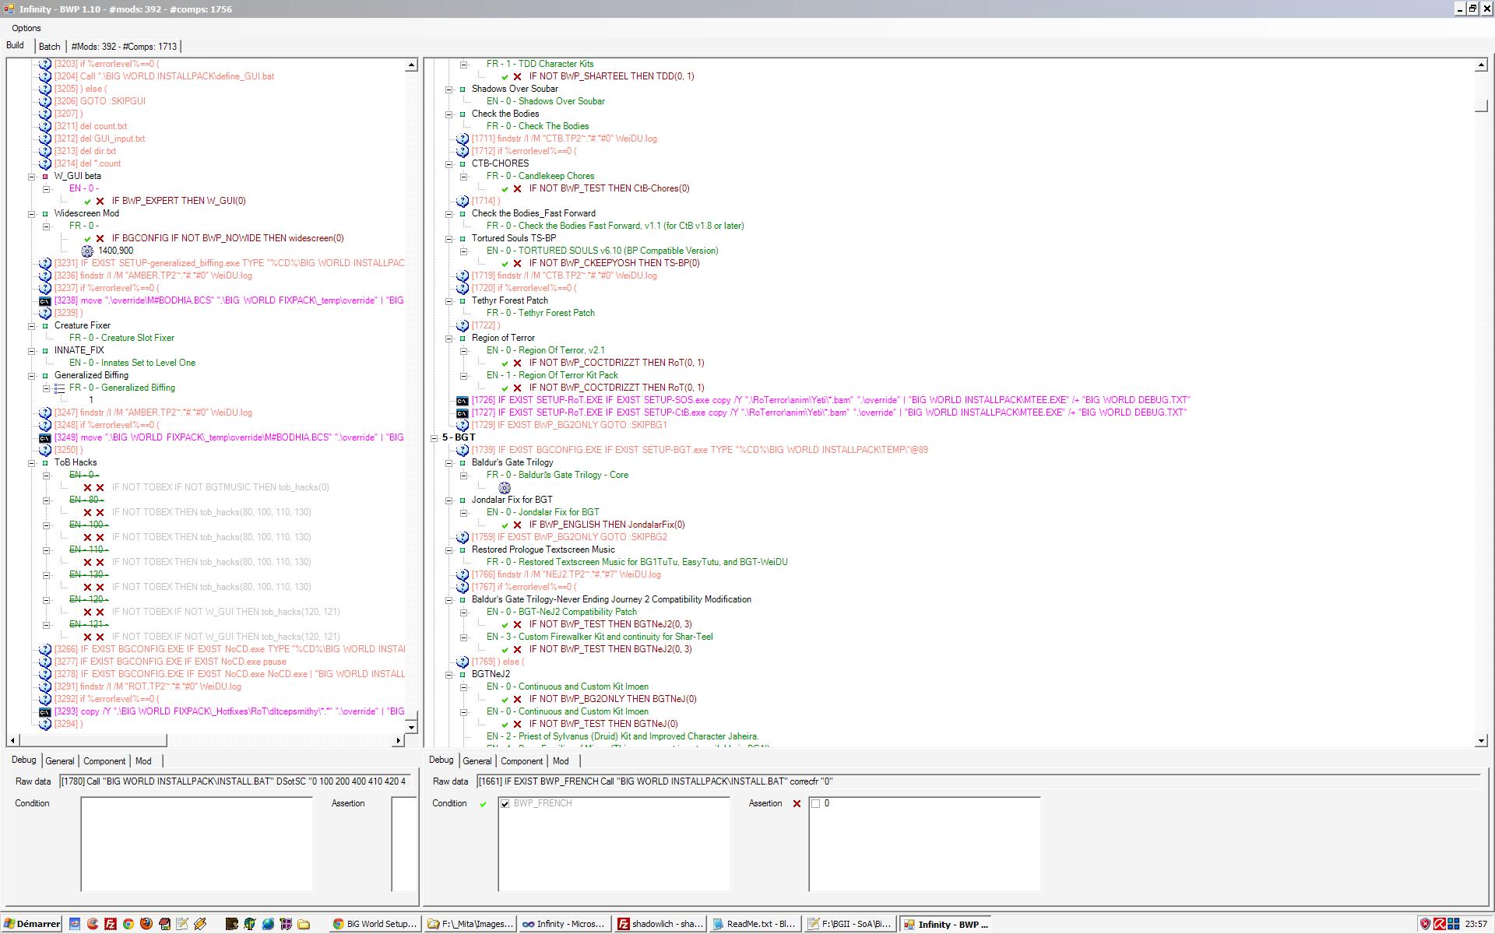Click the left pane Raw data field

pos(236,781)
